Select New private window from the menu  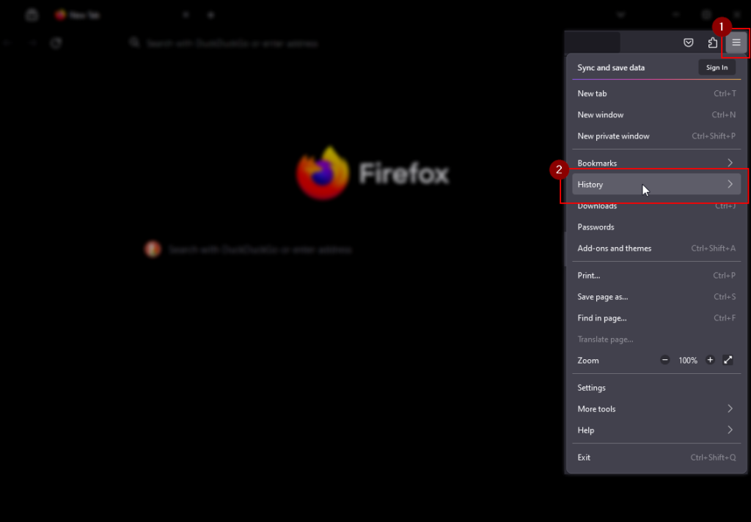(x=613, y=136)
